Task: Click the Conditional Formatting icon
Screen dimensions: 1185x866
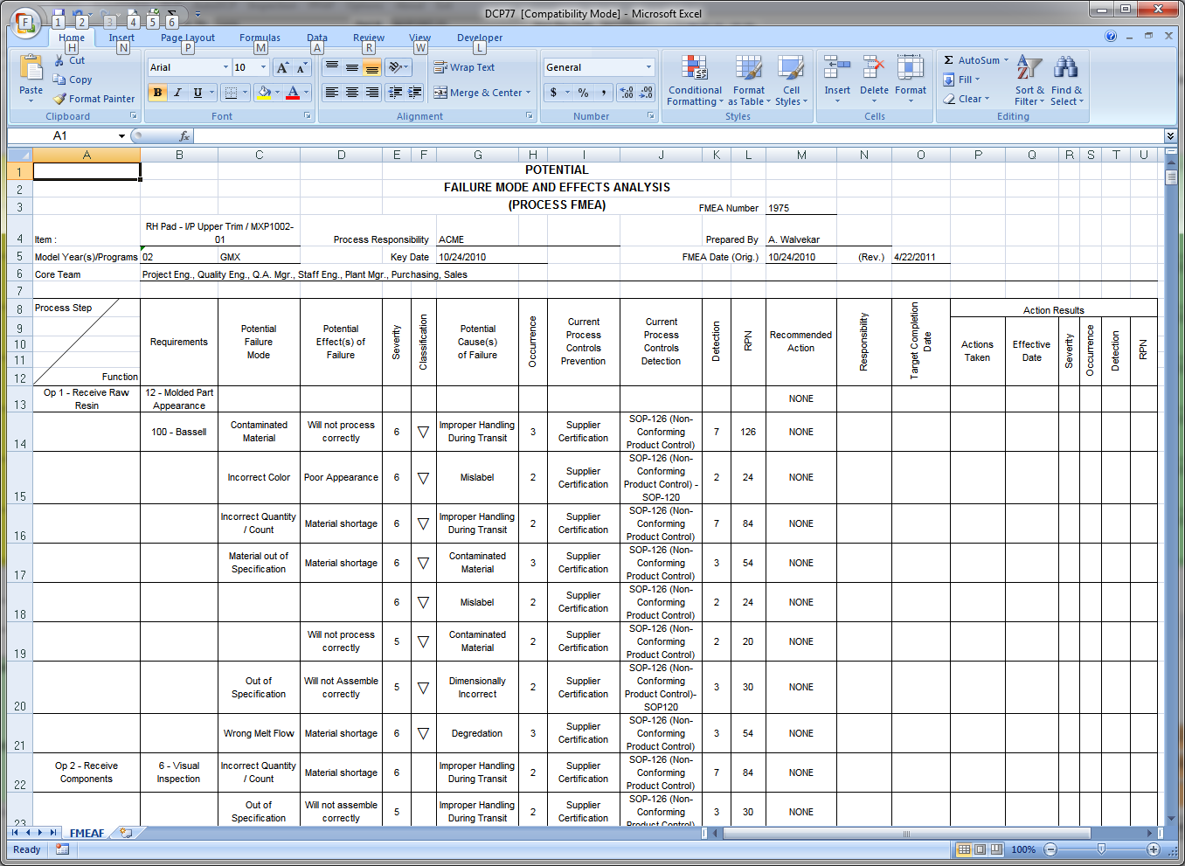Action: point(695,69)
